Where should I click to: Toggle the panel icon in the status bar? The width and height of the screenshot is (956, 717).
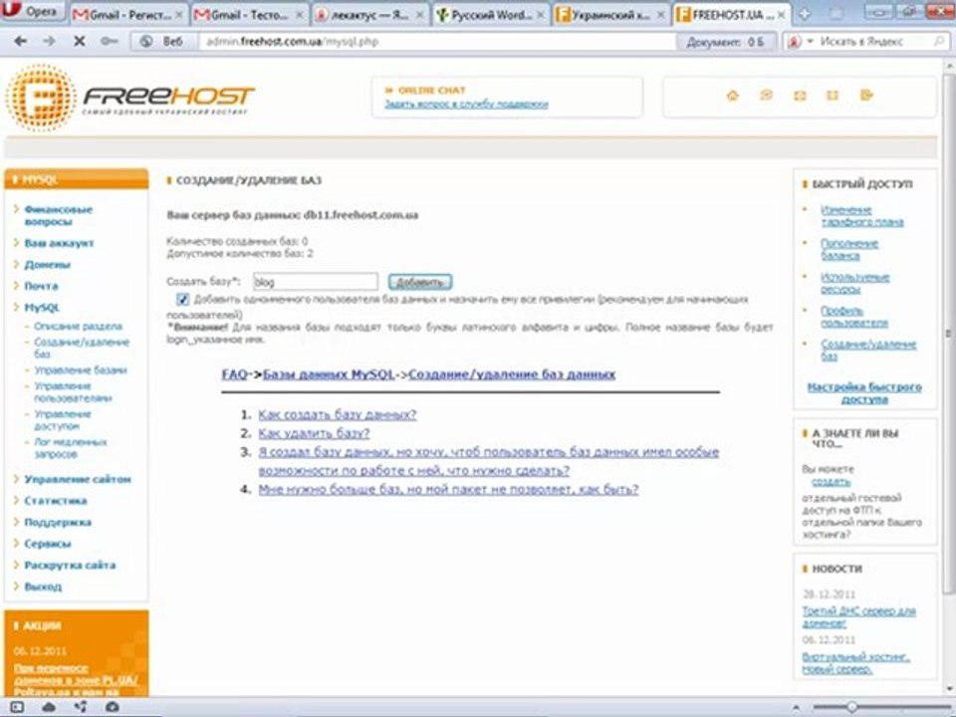click(17, 707)
